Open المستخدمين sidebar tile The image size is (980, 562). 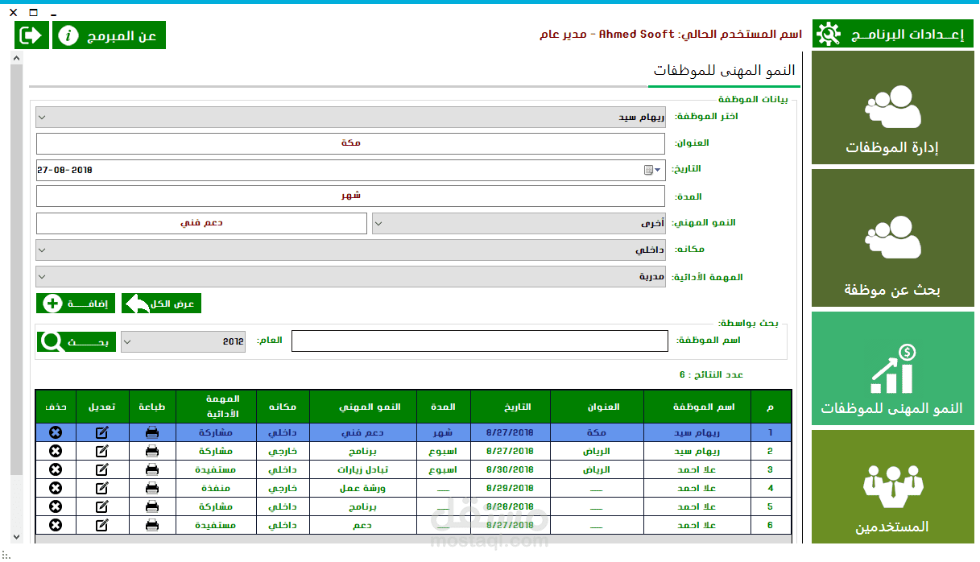click(x=892, y=486)
